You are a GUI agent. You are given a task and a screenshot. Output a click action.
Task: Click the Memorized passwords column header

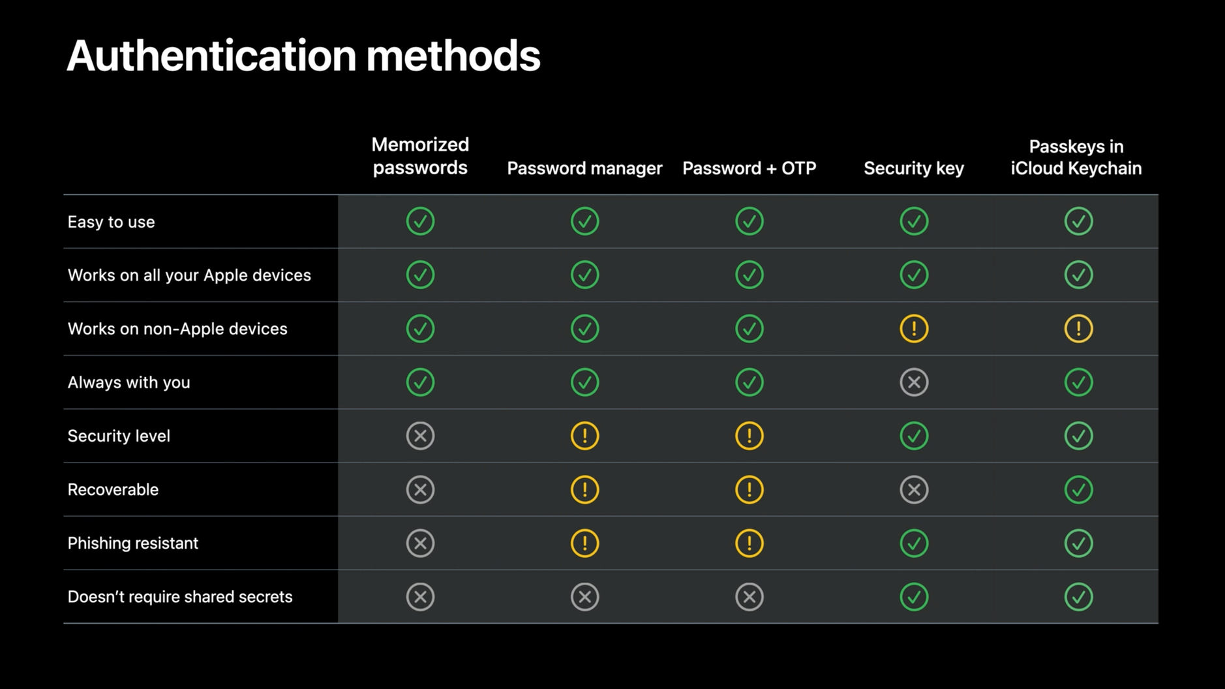420,156
